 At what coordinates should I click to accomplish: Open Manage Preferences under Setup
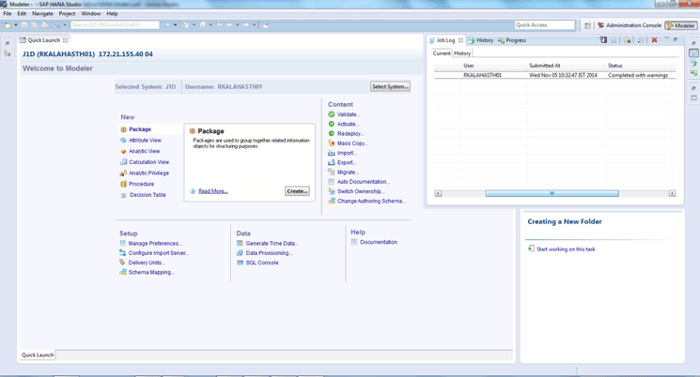tap(155, 243)
